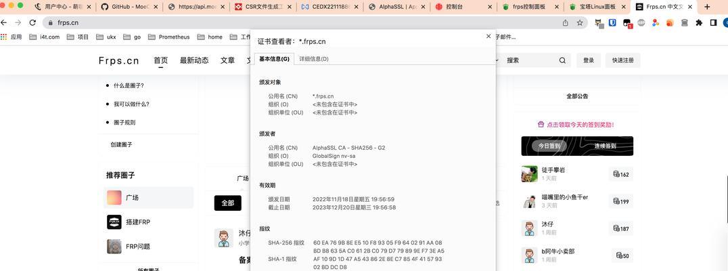Switch to the CSR文件生成 browser tab
The image size is (728, 271).
pos(264,7)
